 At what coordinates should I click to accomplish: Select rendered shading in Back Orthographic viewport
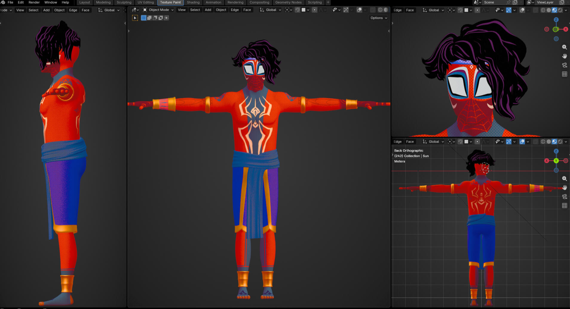pos(560,142)
